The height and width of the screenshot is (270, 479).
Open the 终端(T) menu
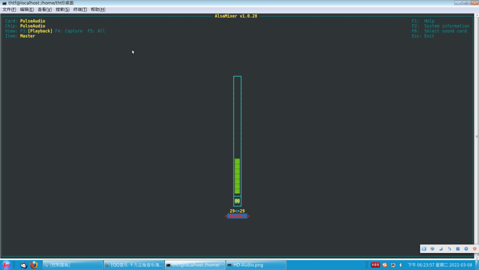[x=80, y=9]
